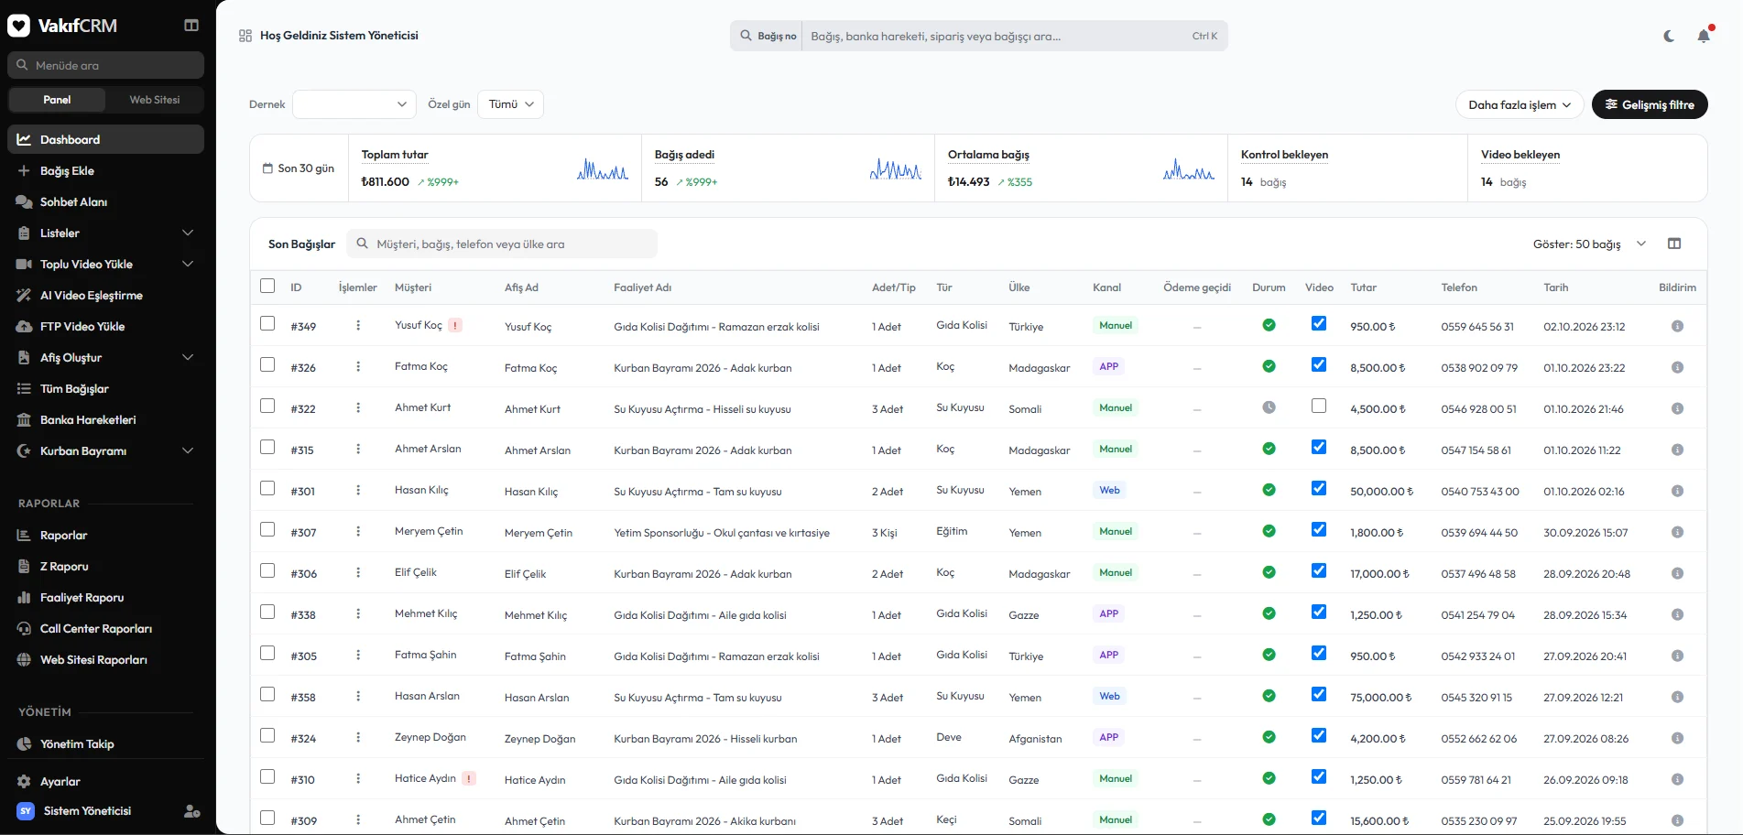Tick the row checkbox for #306

tap(267, 570)
